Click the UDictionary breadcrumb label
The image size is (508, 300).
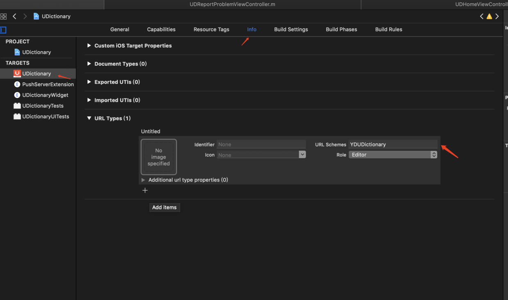click(56, 16)
